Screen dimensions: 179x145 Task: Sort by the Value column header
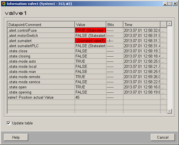click(x=91, y=25)
